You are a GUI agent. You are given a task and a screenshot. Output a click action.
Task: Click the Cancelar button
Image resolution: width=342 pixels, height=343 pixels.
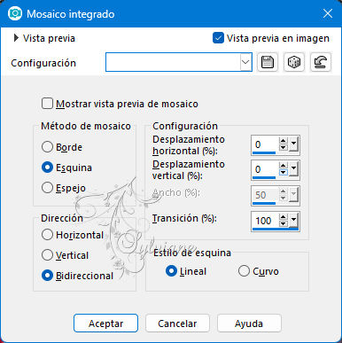click(x=177, y=324)
